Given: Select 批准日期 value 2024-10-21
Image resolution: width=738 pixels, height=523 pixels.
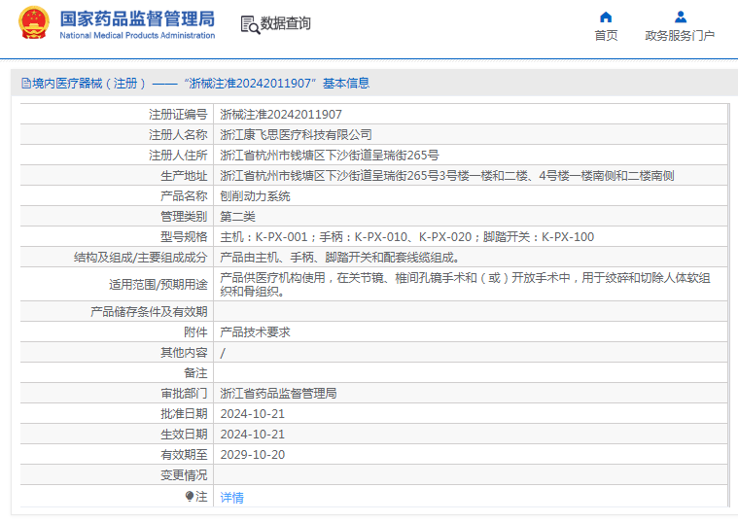Looking at the screenshot, I should (x=252, y=414).
